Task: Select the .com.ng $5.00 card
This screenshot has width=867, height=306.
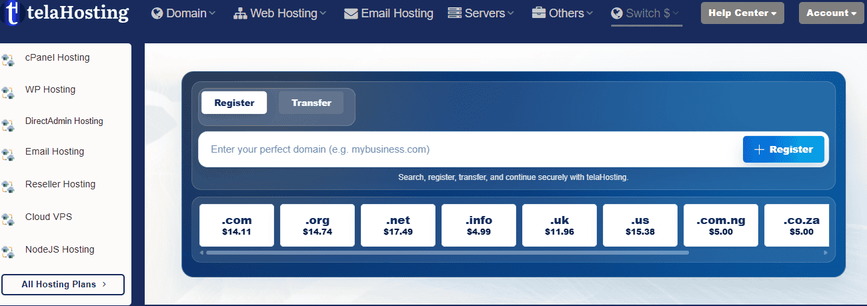Action: coord(721,225)
